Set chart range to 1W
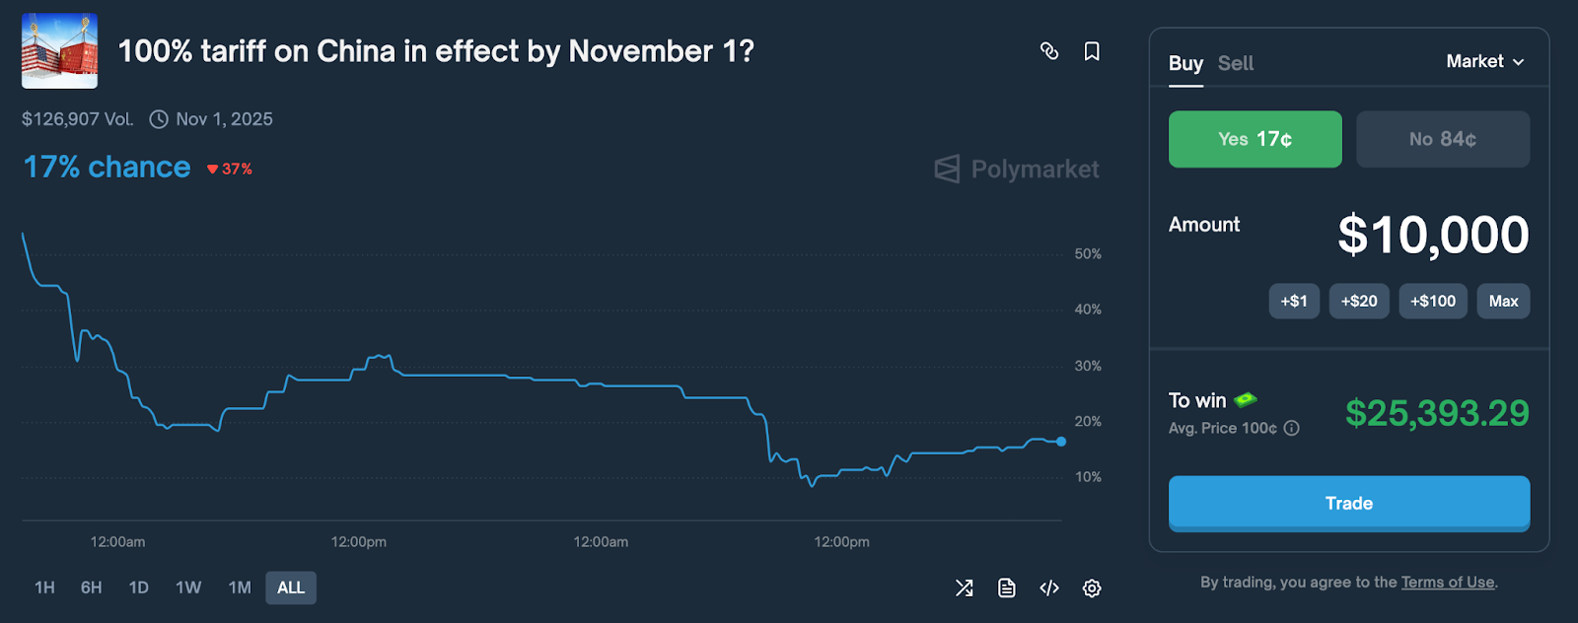Viewport: 1578px width, 623px height. click(x=188, y=588)
